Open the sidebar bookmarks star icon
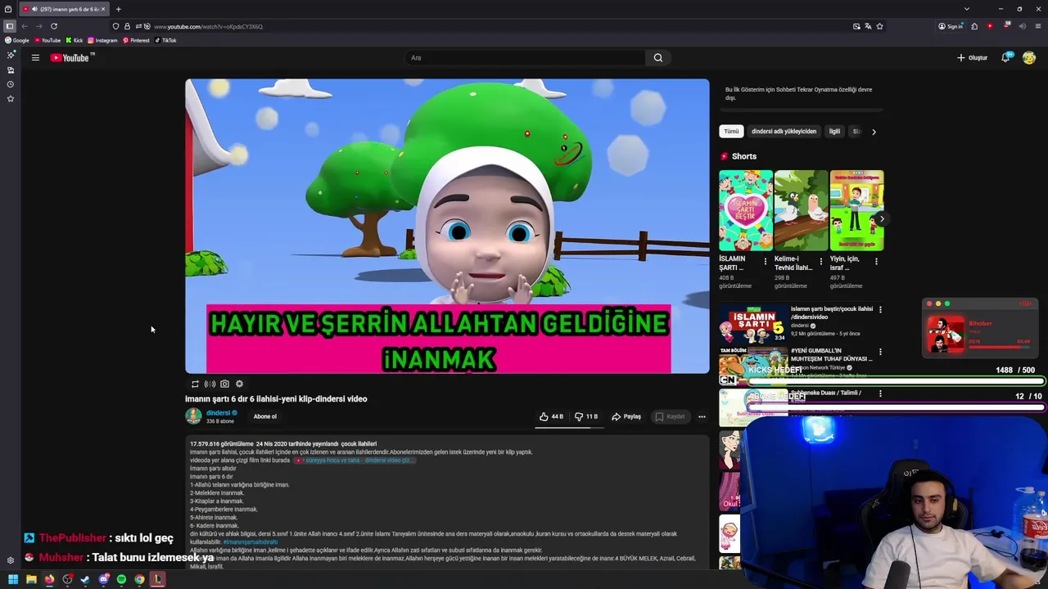The image size is (1048, 589). point(11,98)
